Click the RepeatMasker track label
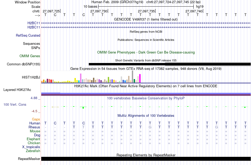 click(29, 159)
